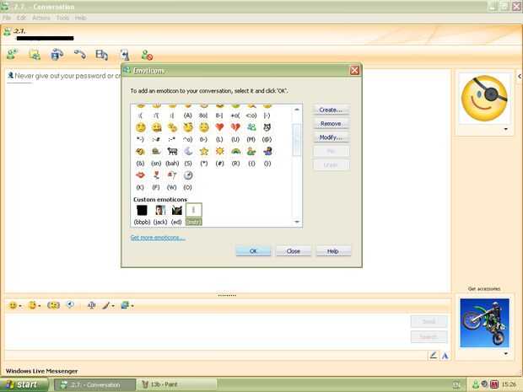Viewport: 523px width, 392px height.
Task: Click the games toolbar icon
Action: click(124, 54)
